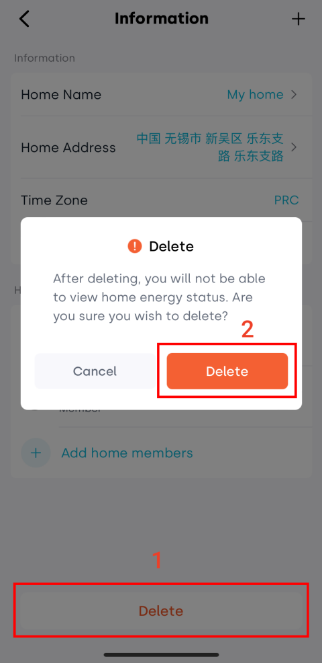322x663 pixels.
Task: Tap the back arrow icon
Action: tap(24, 19)
